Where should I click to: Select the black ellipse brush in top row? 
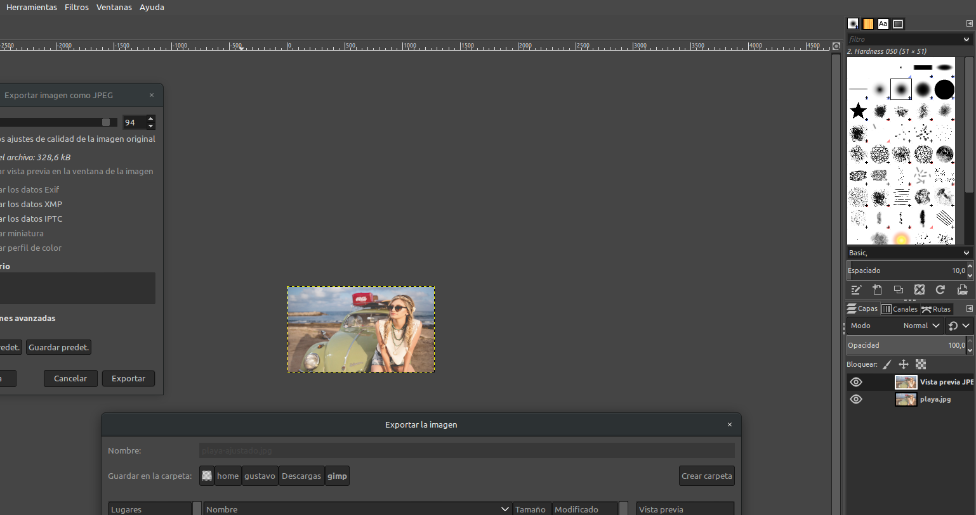pos(944,68)
